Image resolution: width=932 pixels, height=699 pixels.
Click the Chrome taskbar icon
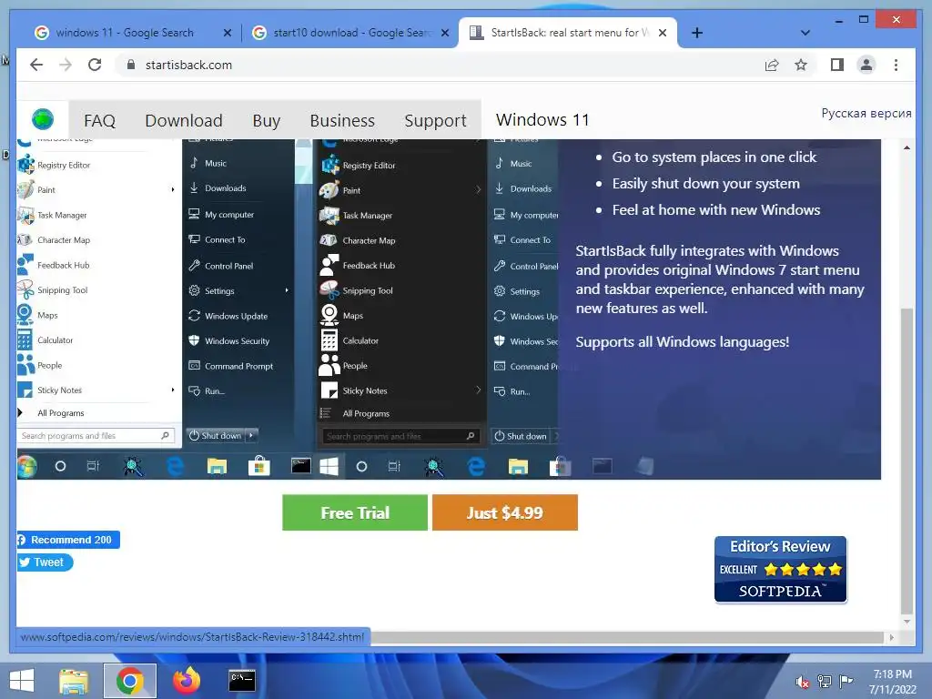129,681
